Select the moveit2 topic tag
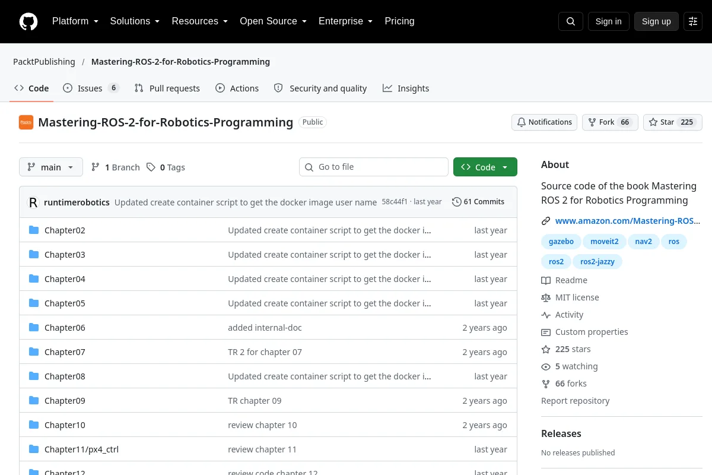This screenshot has height=475, width=712. 605,242
